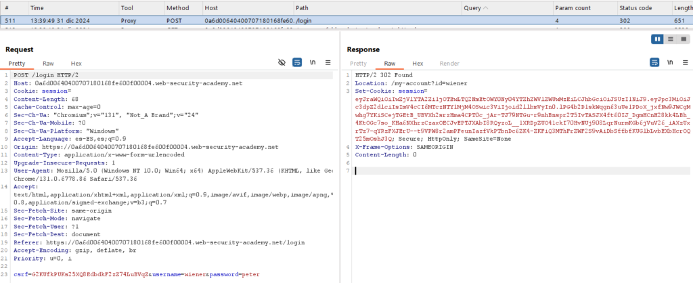This screenshot has height=283, width=693.
Task: Click the Host header line in request
Action: point(128,83)
